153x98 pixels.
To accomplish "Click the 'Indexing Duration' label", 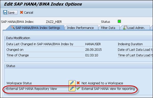I will coord(130,44).
